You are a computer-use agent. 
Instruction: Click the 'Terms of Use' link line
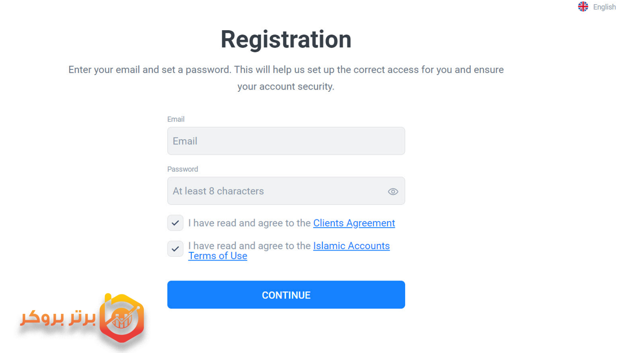point(218,256)
